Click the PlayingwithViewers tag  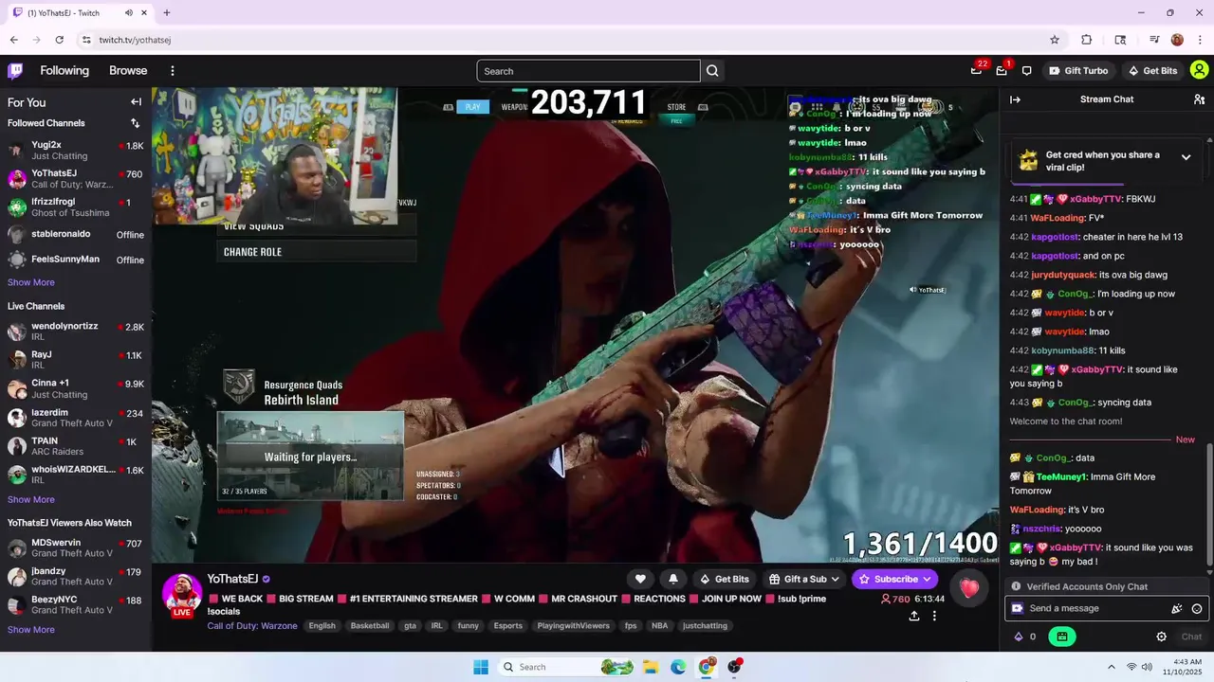[573, 626]
